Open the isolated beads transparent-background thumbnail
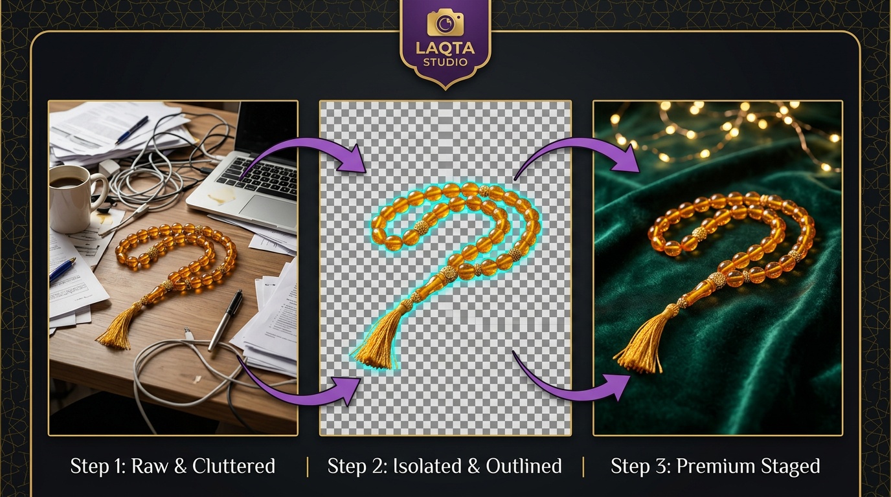The width and height of the screenshot is (891, 497). point(445,267)
